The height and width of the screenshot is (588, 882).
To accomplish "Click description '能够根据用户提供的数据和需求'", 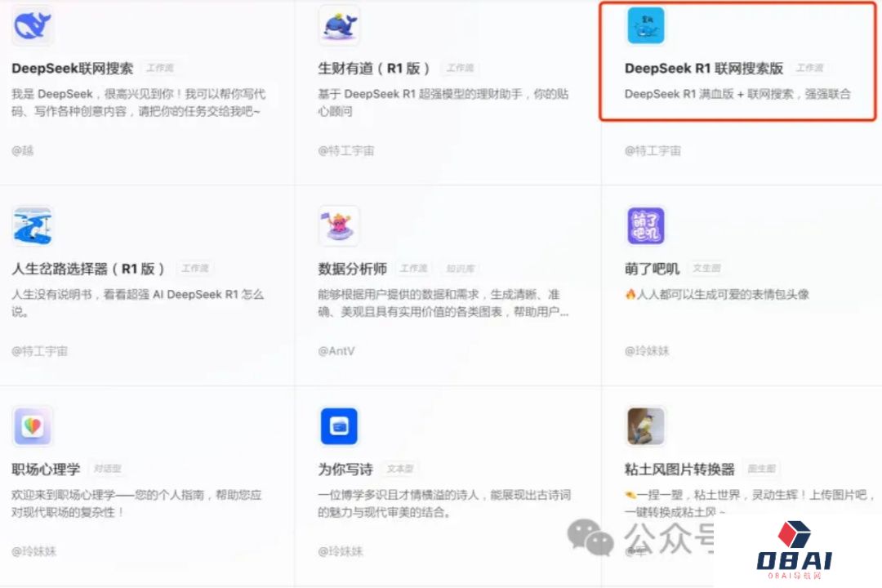I will pyautogui.click(x=443, y=303).
